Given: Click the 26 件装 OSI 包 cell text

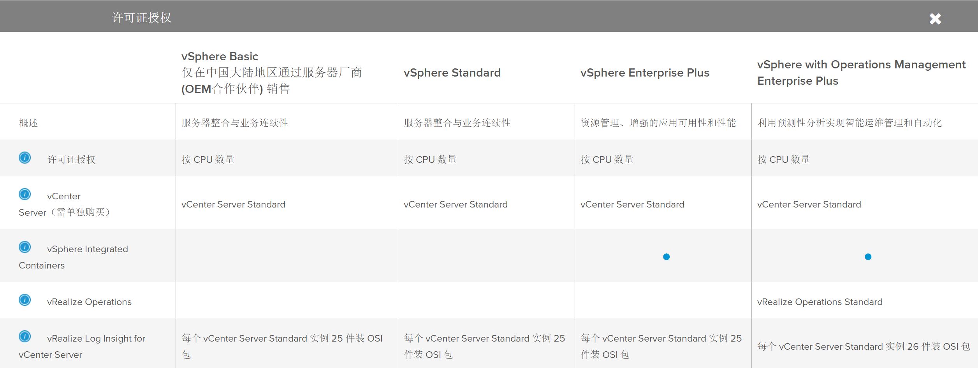Looking at the screenshot, I should point(864,347).
